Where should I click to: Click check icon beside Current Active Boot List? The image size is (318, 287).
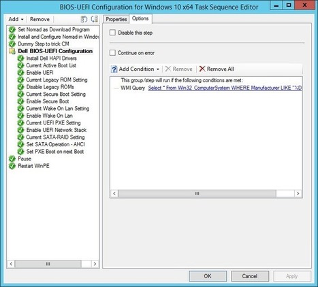click(x=20, y=65)
